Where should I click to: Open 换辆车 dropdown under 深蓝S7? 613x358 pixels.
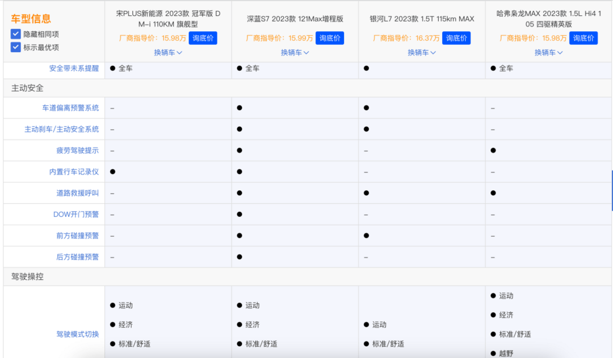tap(295, 52)
